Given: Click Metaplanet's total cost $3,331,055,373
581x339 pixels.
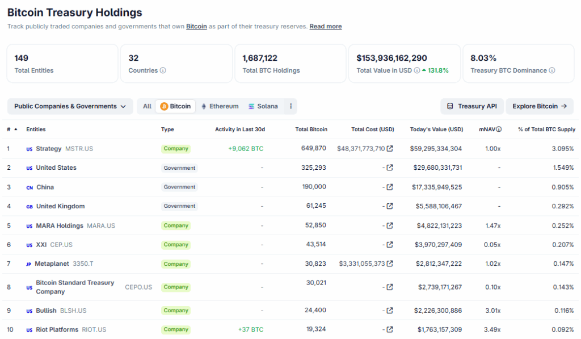Looking at the screenshot, I should 362,263.
